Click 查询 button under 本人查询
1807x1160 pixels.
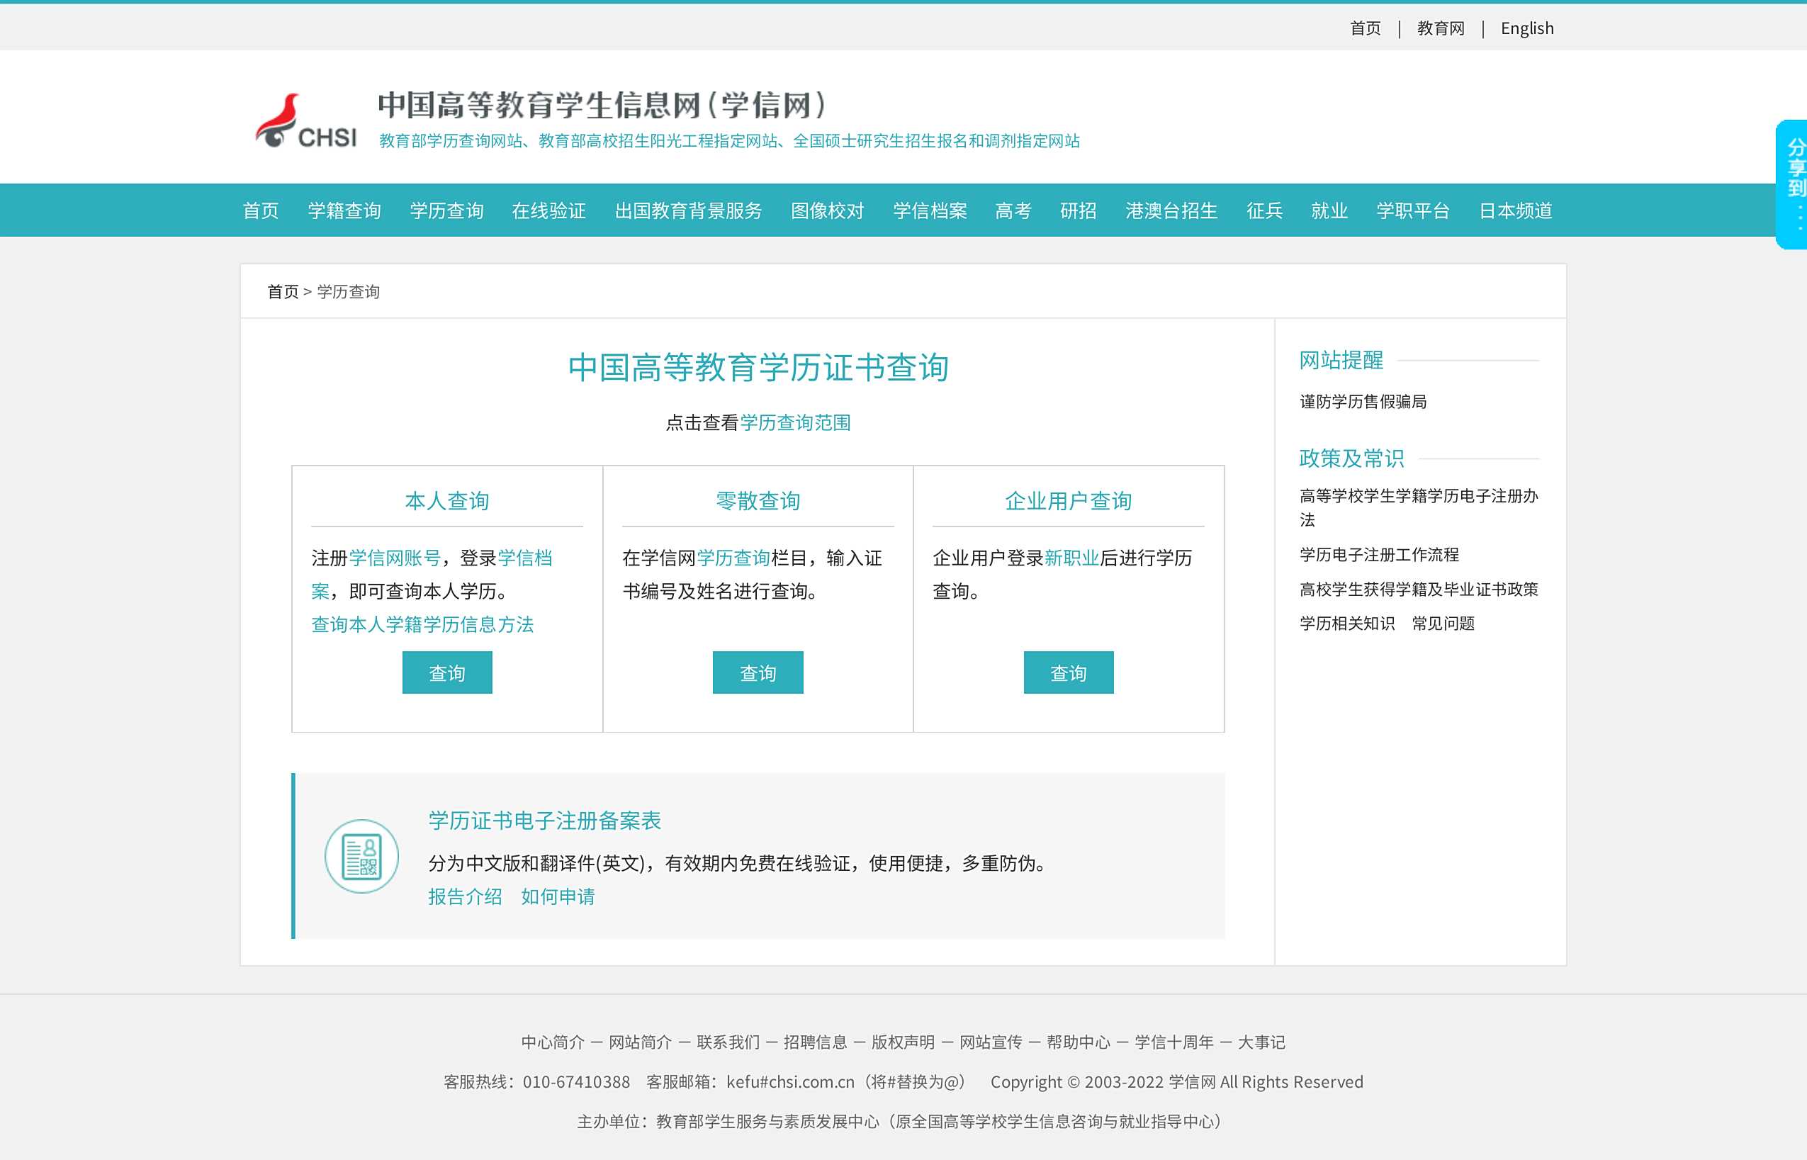tap(446, 672)
